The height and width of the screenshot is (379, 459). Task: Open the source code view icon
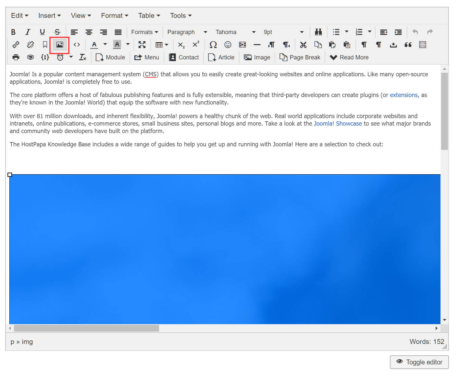(x=77, y=45)
